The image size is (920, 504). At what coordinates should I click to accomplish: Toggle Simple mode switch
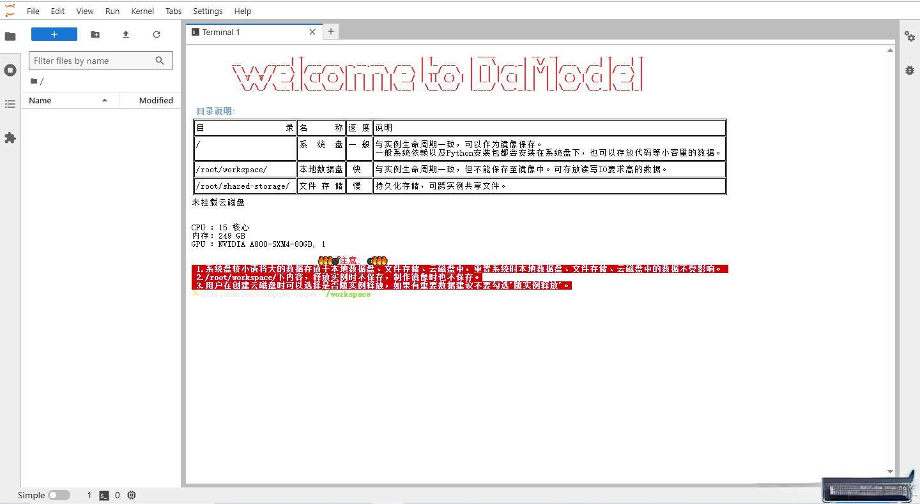(59, 495)
